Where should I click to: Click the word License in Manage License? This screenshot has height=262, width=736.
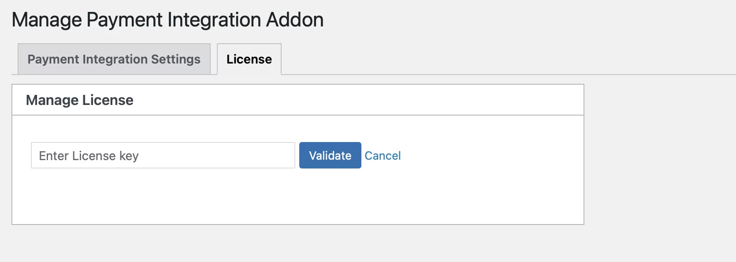[108, 100]
